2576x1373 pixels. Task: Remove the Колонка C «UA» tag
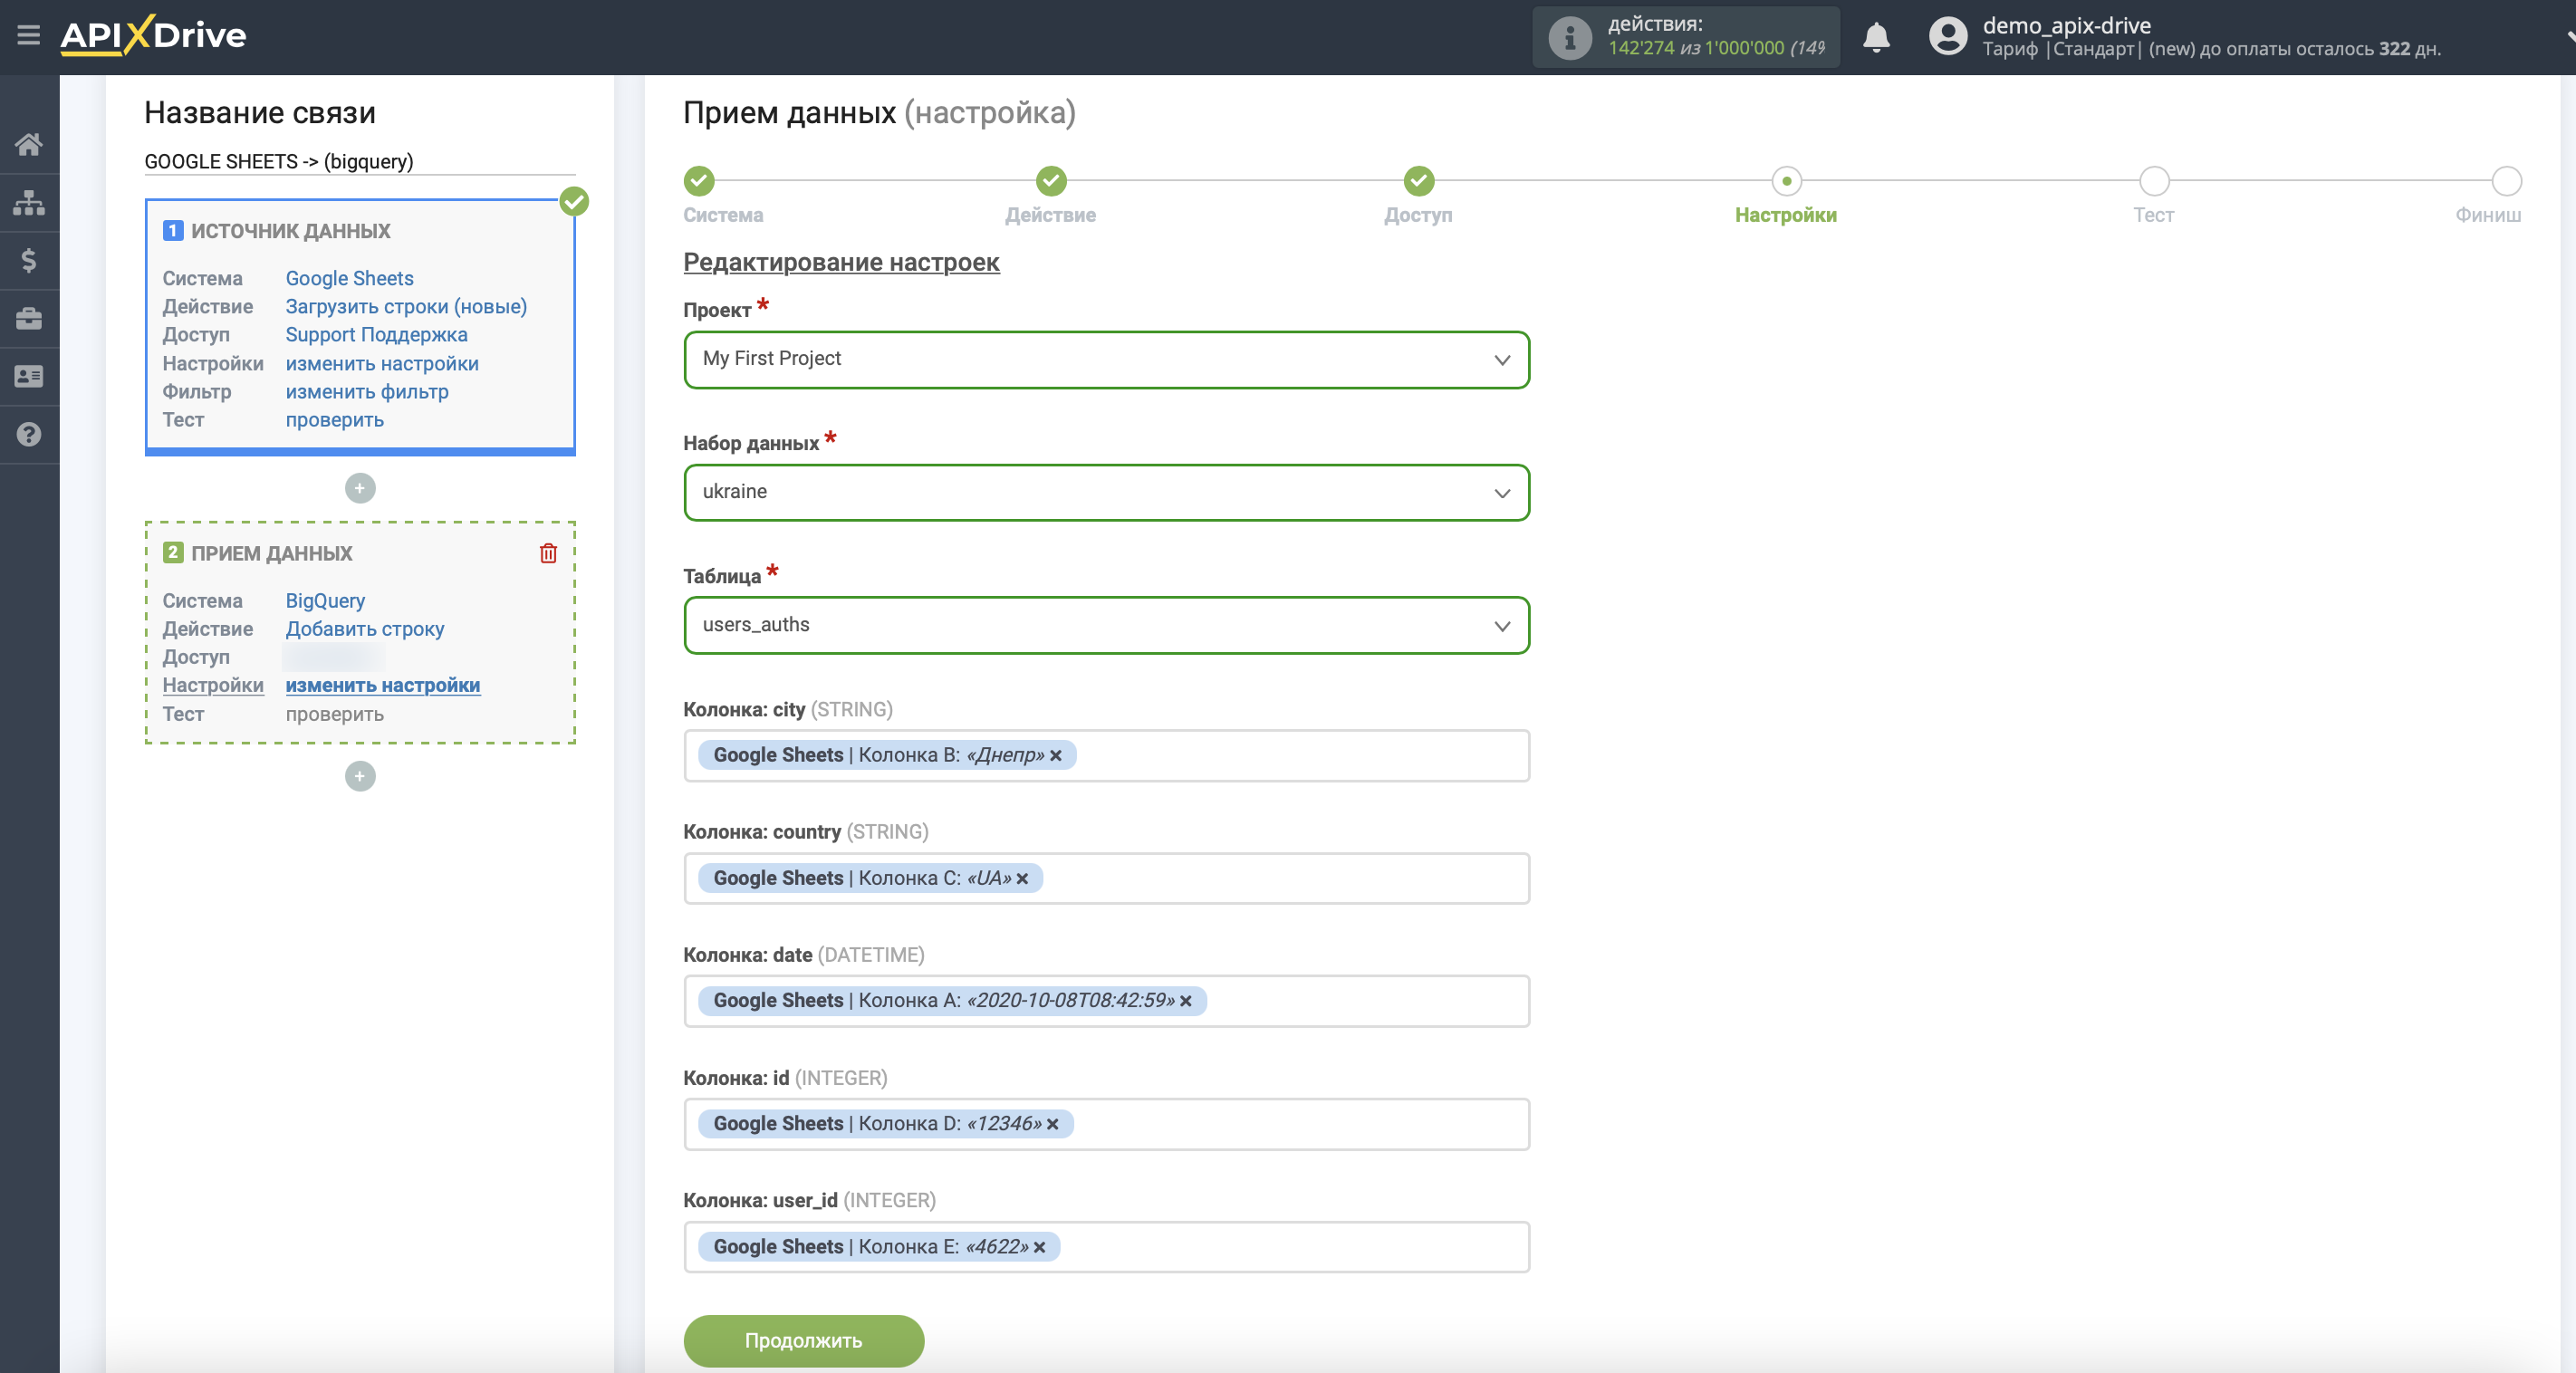(1022, 879)
